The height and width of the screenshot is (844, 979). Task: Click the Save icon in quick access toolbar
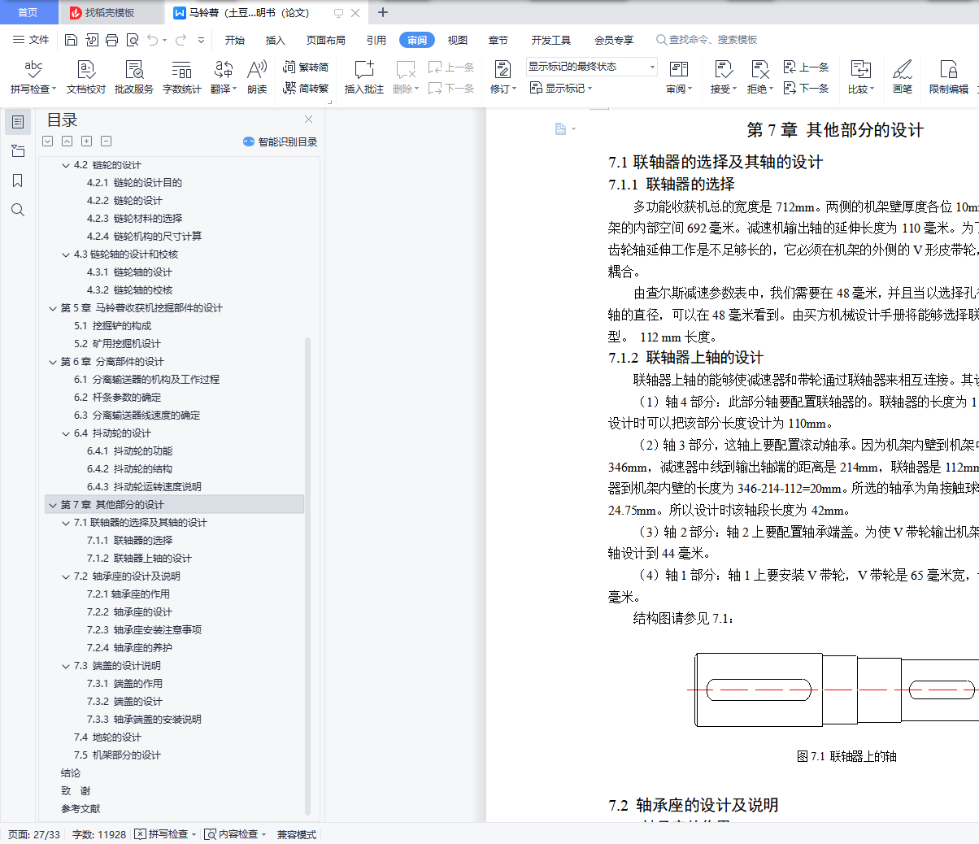click(x=71, y=40)
